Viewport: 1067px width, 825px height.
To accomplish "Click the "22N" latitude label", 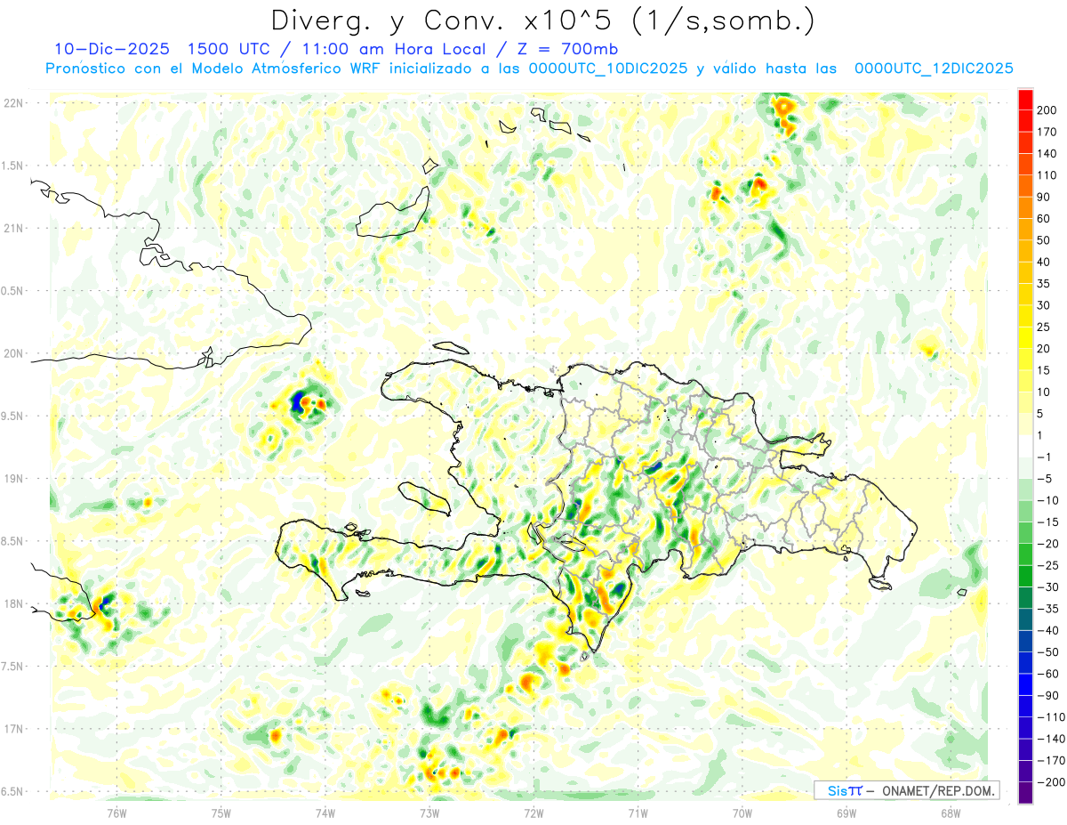I will coord(13,103).
